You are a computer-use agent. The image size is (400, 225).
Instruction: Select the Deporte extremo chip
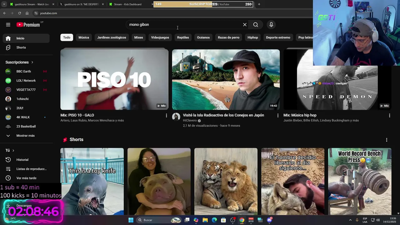click(278, 37)
